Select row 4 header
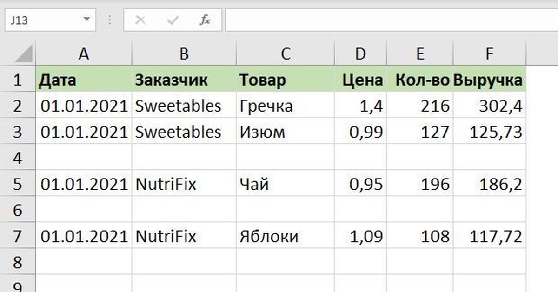Image resolution: width=558 pixels, height=292 pixels. click(x=18, y=159)
